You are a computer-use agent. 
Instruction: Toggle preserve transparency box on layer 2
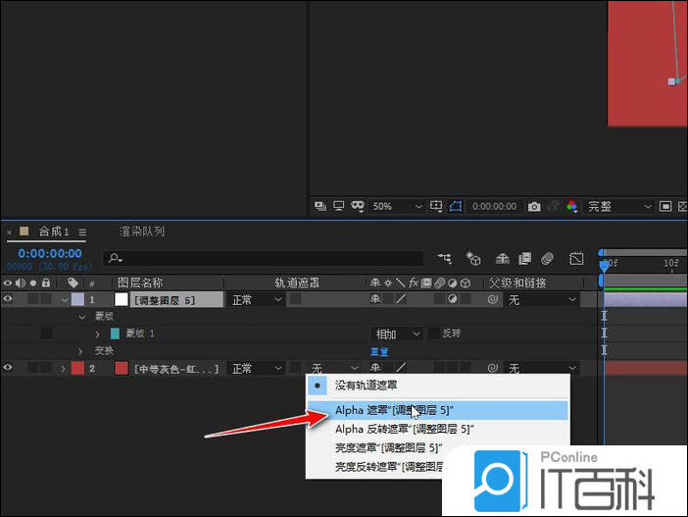tap(296, 368)
